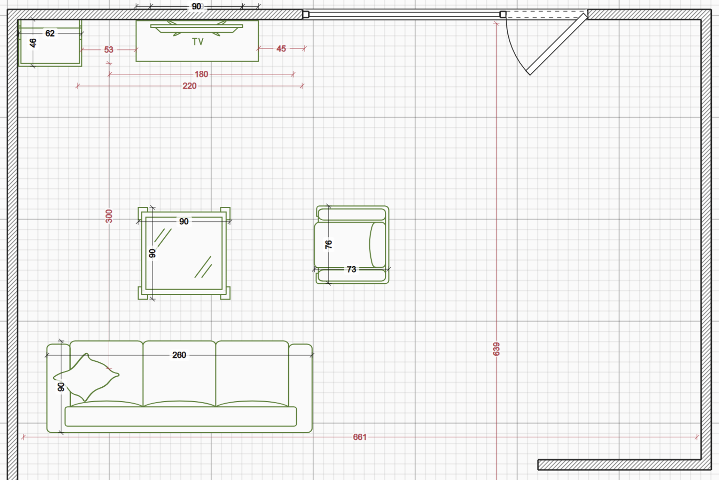Select the 661 room width dimension

[x=359, y=437]
